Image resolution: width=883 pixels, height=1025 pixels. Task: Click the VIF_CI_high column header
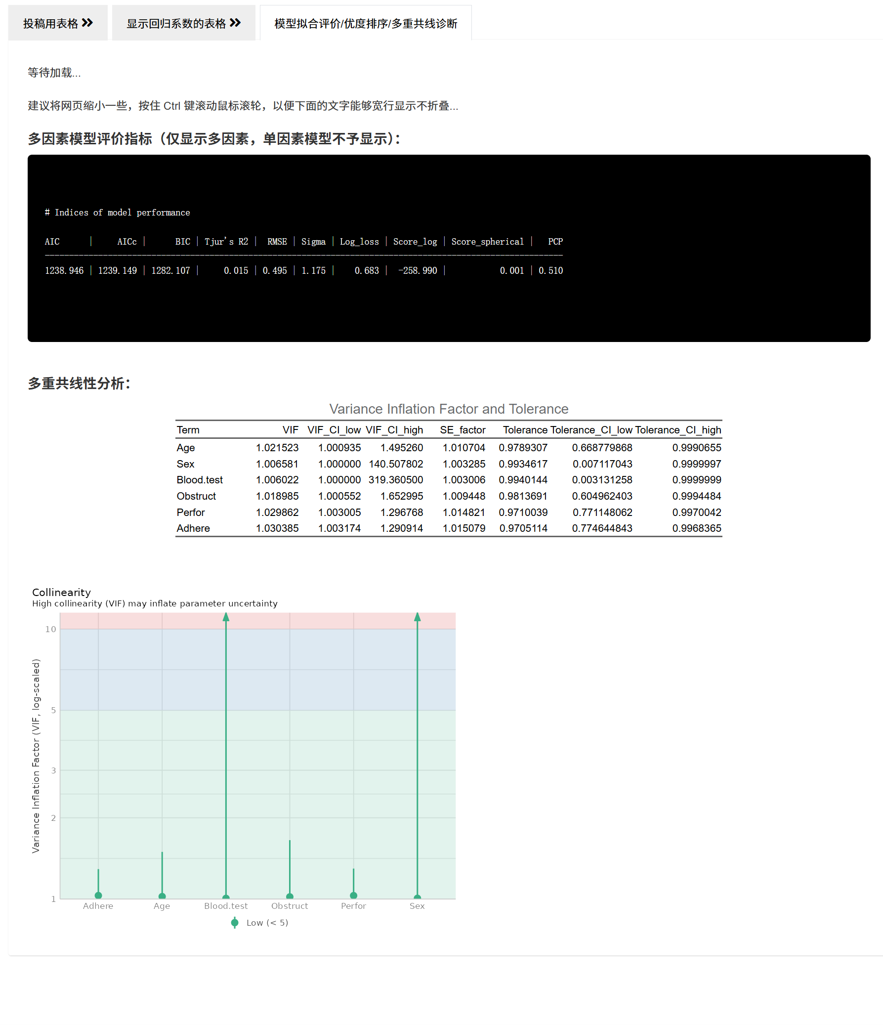point(394,430)
